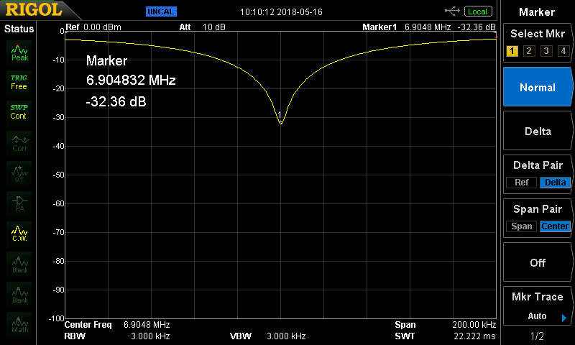Click the Mkr Trace blue arrow
The height and width of the screenshot is (345, 575).
point(564,318)
